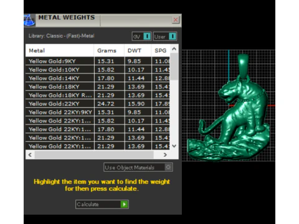This screenshot has width=299, height=224.
Task: Click the Library: Classic - (Fast)-Metal label
Action: (62, 36)
